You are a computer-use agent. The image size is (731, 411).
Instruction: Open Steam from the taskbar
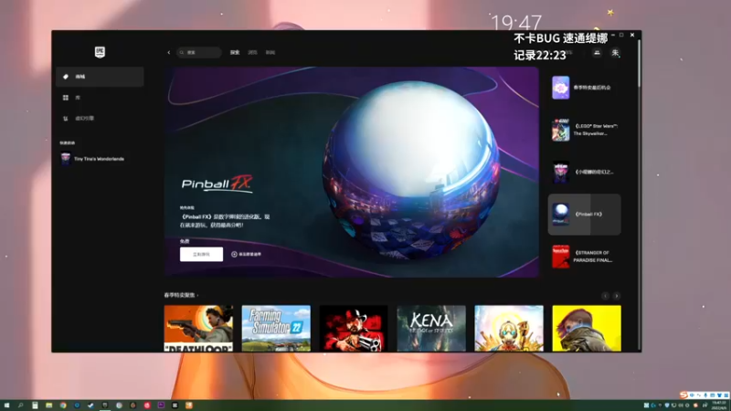coord(90,406)
